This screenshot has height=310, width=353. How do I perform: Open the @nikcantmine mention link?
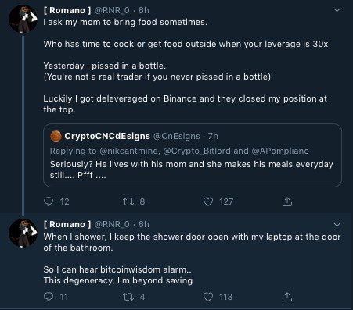click(x=130, y=151)
